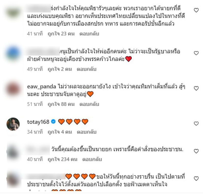Image resolution: width=203 pixels, height=195 pixels.
Task: Open totay168 comment's 4 likes list
Action: coord(60,132)
